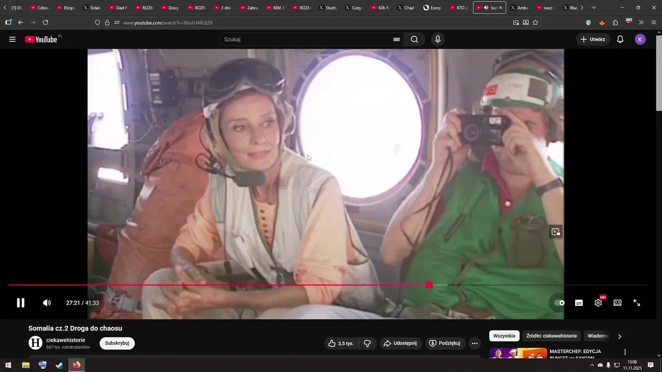This screenshot has height=372, width=662.
Task: Start voice search with the microphone
Action: click(x=438, y=39)
